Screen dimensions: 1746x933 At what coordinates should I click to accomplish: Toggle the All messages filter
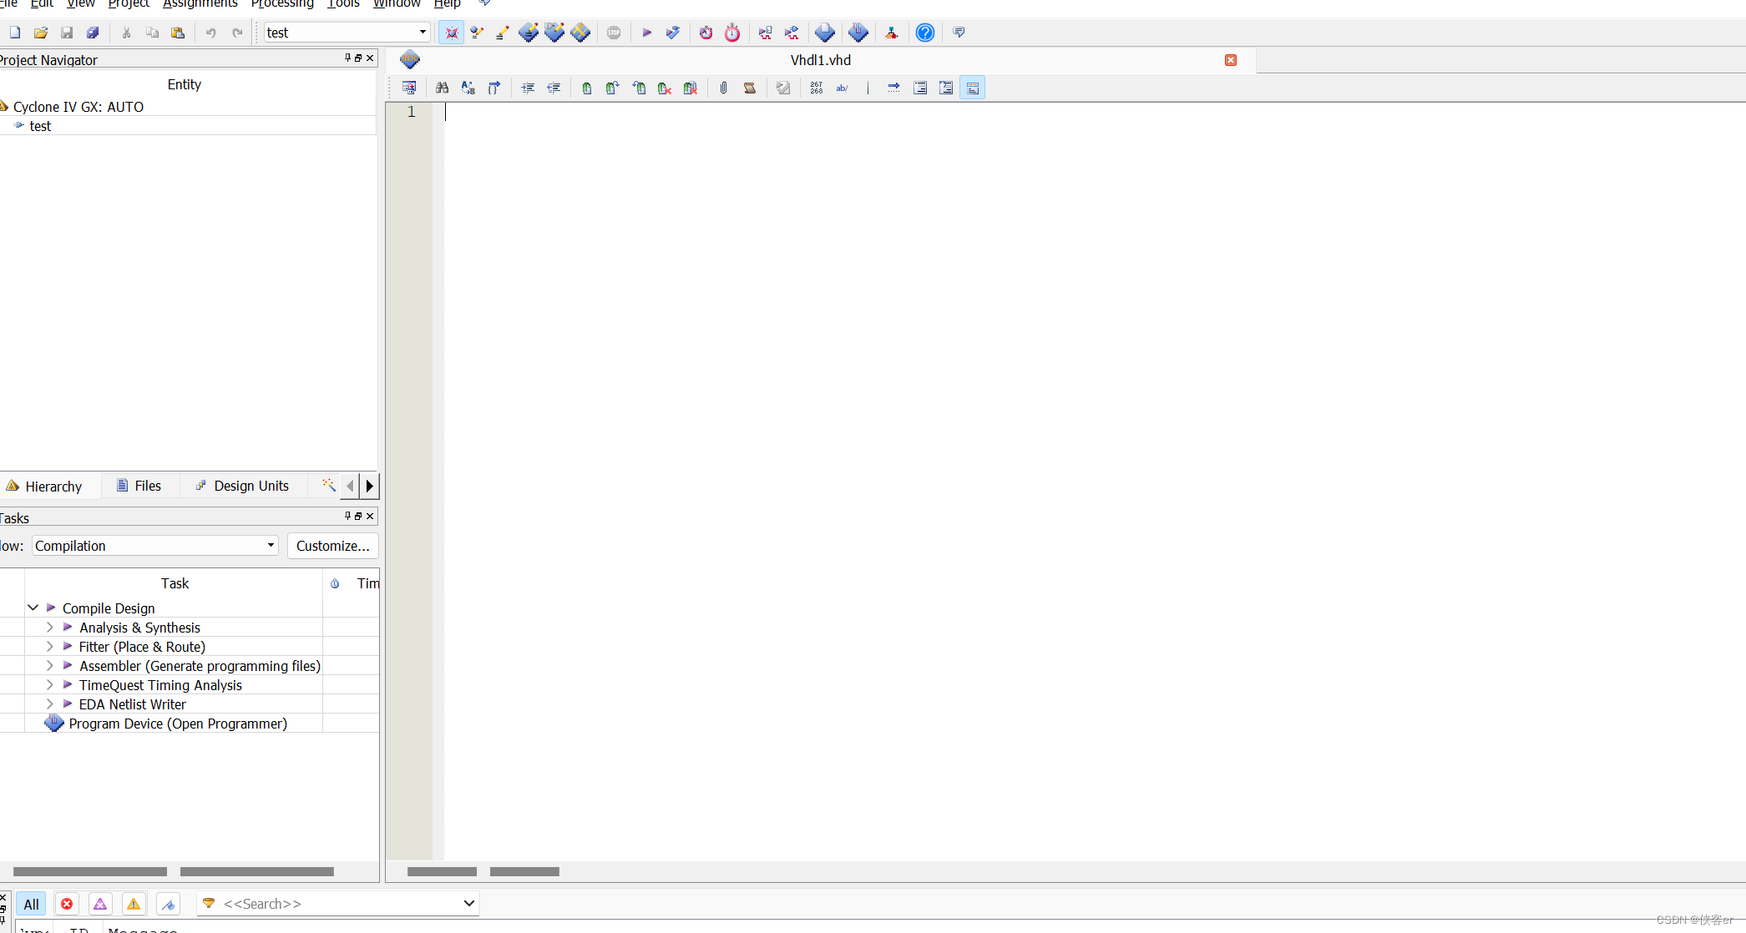click(x=32, y=904)
